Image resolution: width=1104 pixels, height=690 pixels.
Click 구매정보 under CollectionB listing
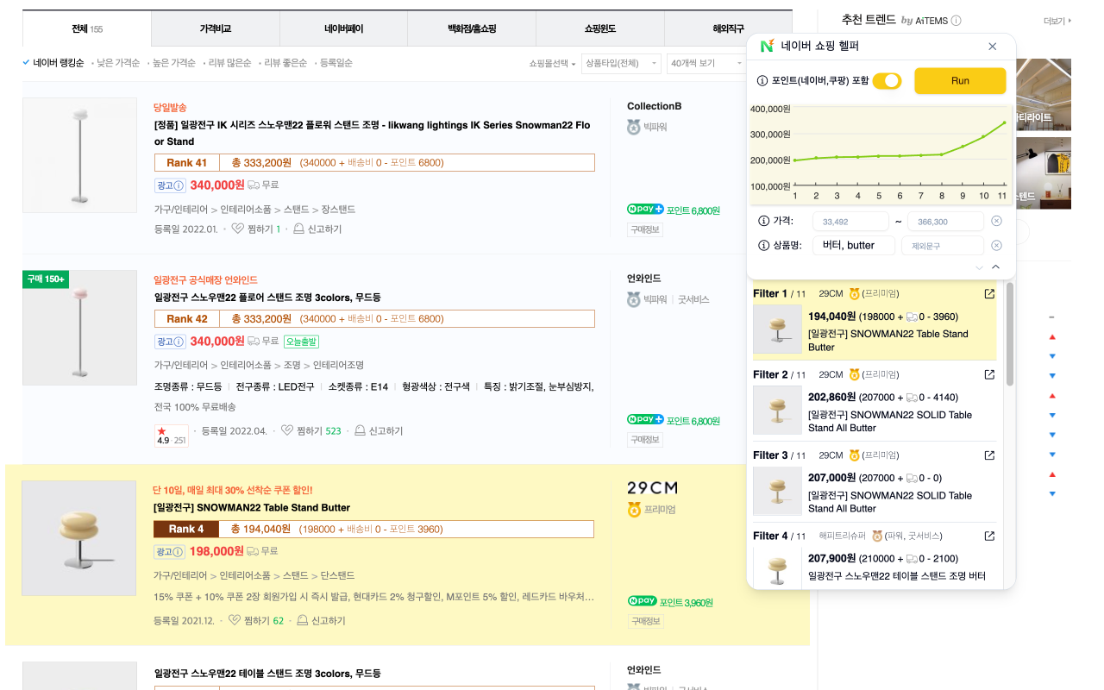click(644, 229)
